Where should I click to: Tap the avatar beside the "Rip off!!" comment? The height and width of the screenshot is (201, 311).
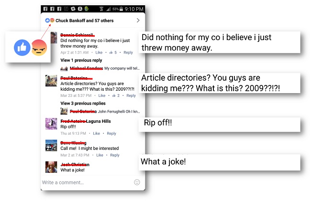tap(51, 124)
